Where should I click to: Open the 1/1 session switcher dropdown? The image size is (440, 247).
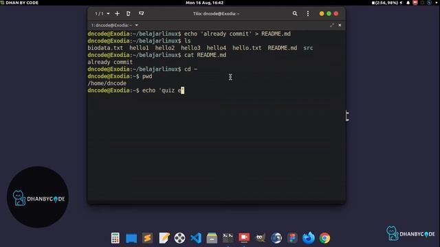(102, 14)
